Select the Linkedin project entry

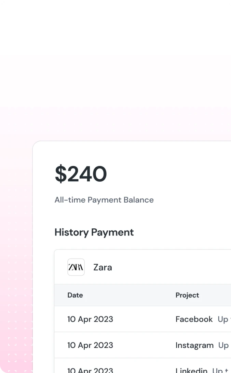click(x=191, y=370)
